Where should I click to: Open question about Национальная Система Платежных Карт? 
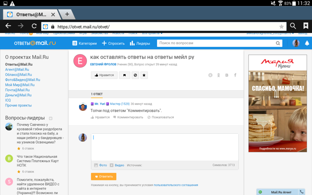(x=38, y=161)
